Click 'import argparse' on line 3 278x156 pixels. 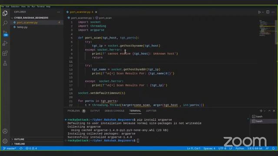pyautogui.click(x=91, y=30)
